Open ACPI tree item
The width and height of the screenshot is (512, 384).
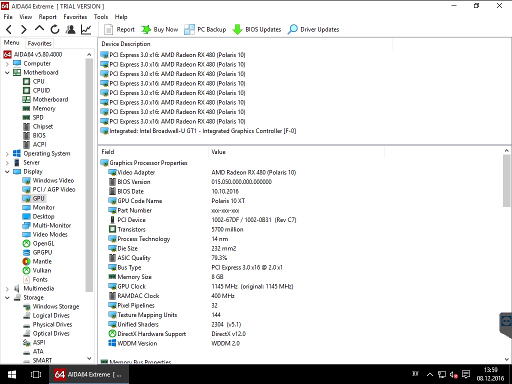pyautogui.click(x=39, y=144)
